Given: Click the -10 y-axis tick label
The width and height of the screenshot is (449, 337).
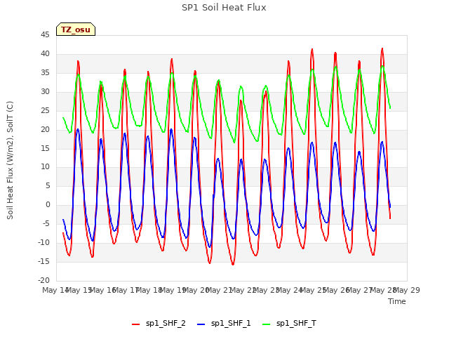Looking at the screenshot, I should coord(43,242).
